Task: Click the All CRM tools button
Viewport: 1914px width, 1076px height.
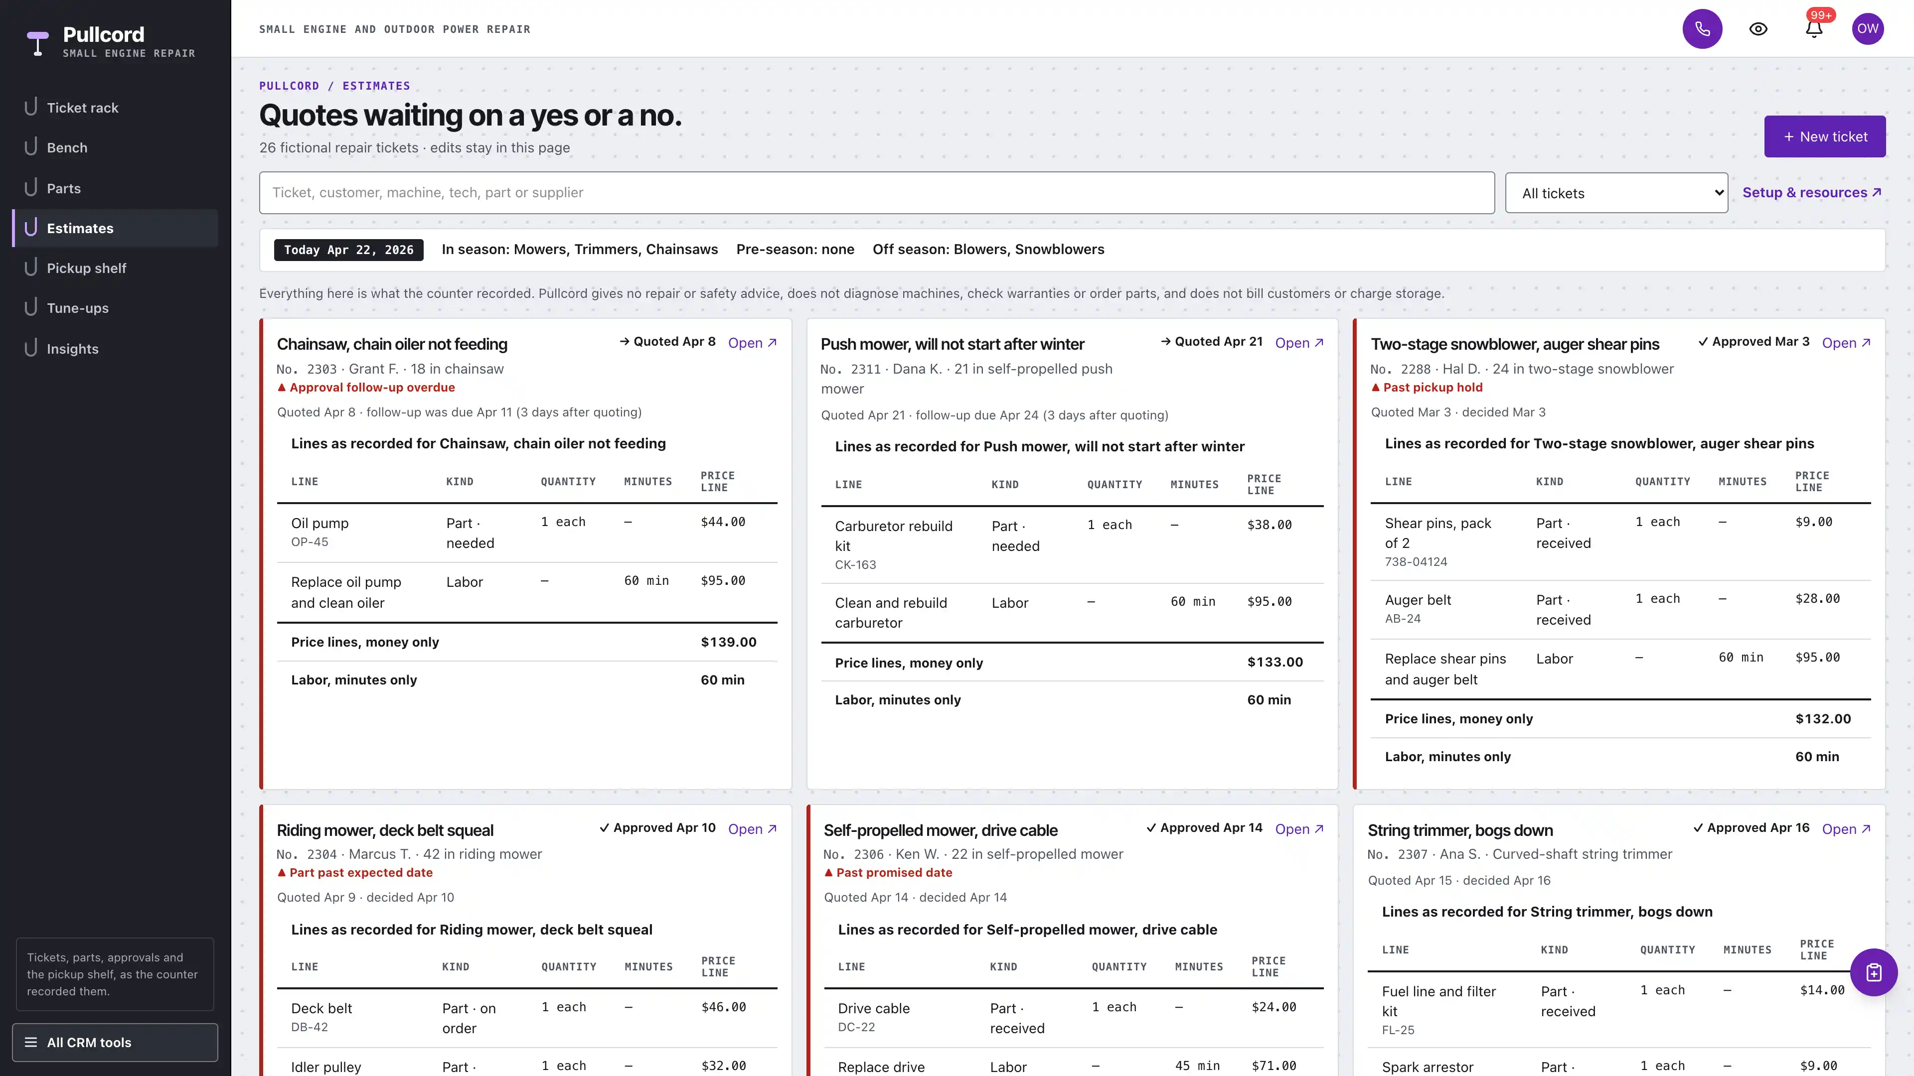Action: tap(115, 1042)
